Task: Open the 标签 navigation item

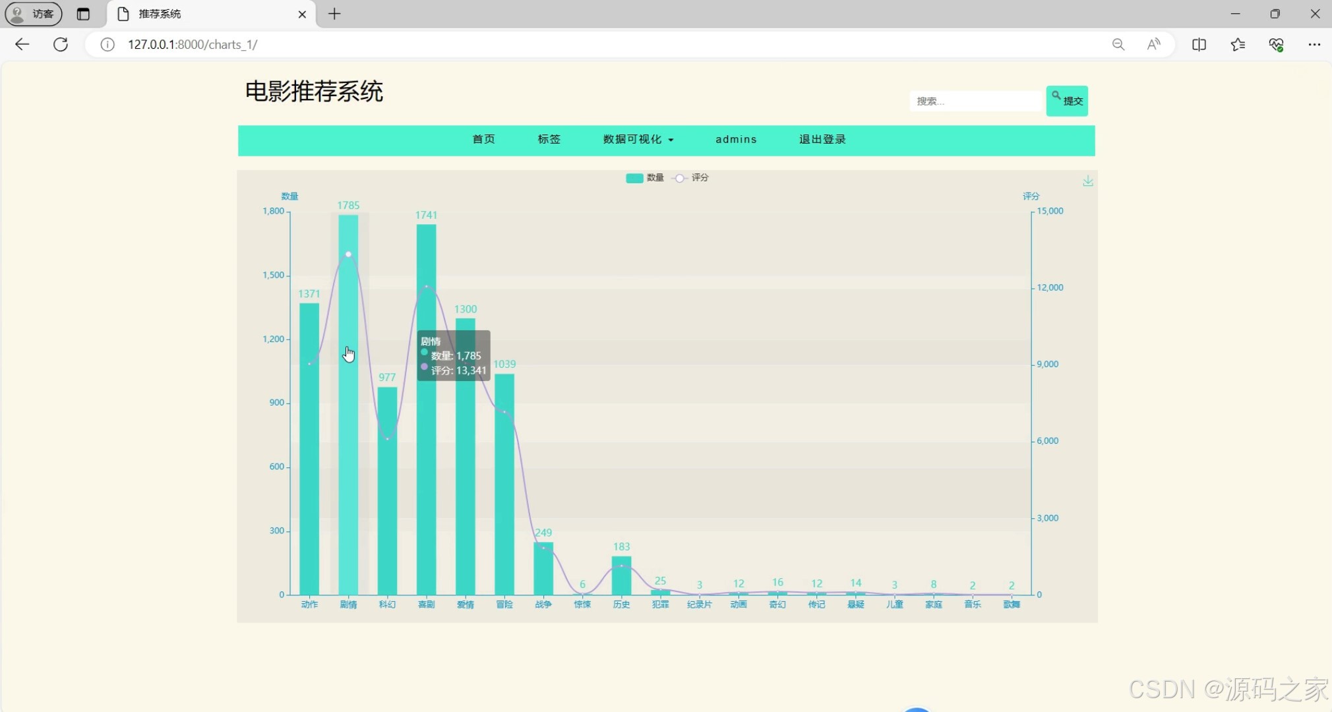Action: tap(549, 140)
